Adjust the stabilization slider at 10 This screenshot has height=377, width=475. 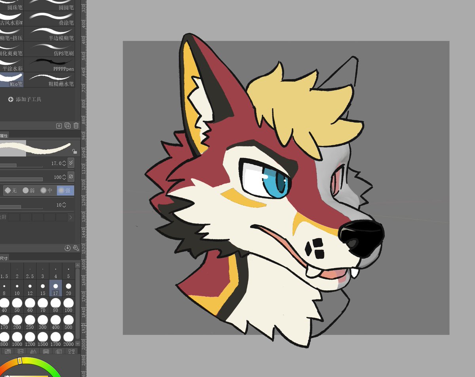tap(21, 207)
